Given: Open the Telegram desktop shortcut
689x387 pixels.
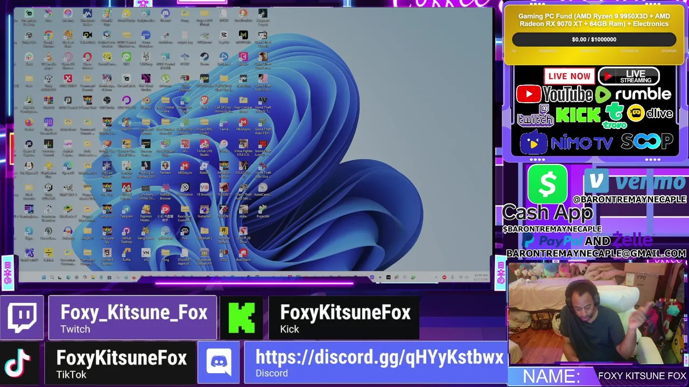Looking at the screenshot, I should 126,209.
